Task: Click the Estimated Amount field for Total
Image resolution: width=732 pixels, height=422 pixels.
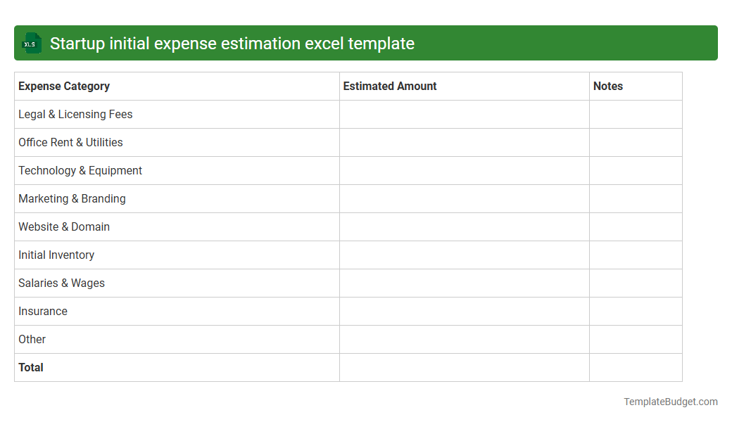Action: point(464,367)
